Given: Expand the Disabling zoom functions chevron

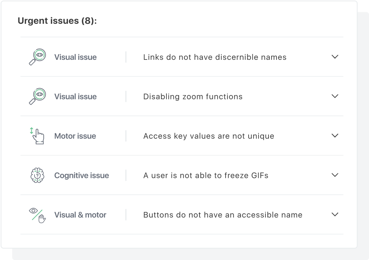Looking at the screenshot, I should (x=335, y=96).
